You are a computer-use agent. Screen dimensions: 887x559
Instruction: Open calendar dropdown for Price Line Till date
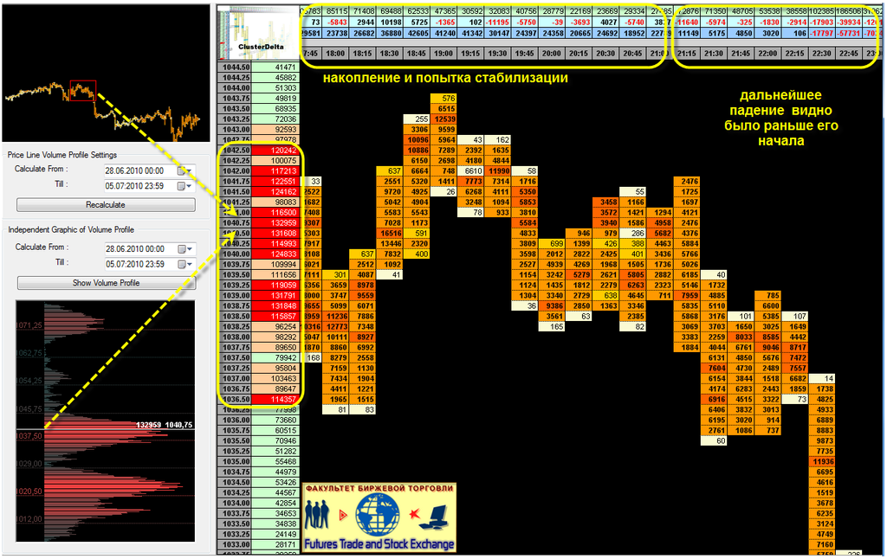(x=185, y=186)
